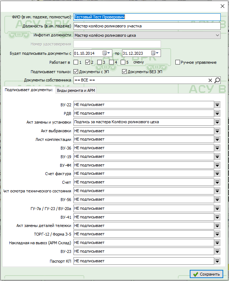Open list button for Акт выбраковки
This screenshot has height=281, width=229.
click(217, 131)
